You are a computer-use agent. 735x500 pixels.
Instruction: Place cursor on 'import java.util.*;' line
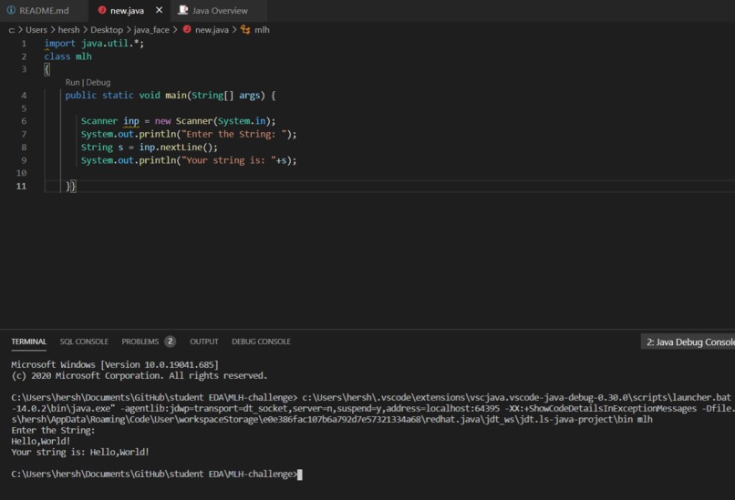point(94,43)
